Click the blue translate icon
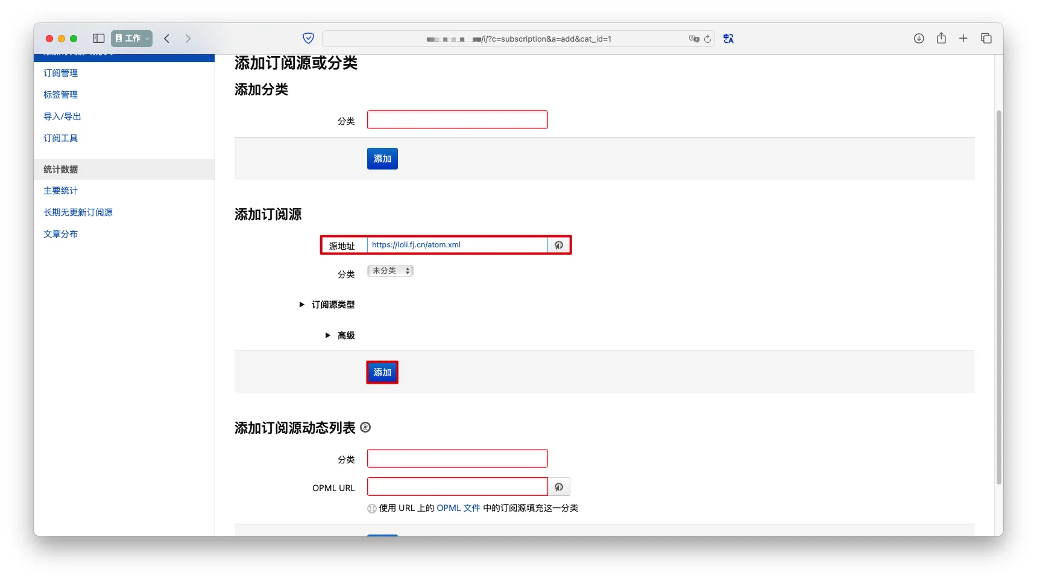 [728, 39]
